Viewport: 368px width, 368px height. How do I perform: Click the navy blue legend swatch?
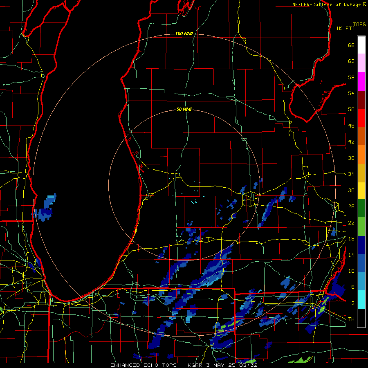tap(361, 245)
